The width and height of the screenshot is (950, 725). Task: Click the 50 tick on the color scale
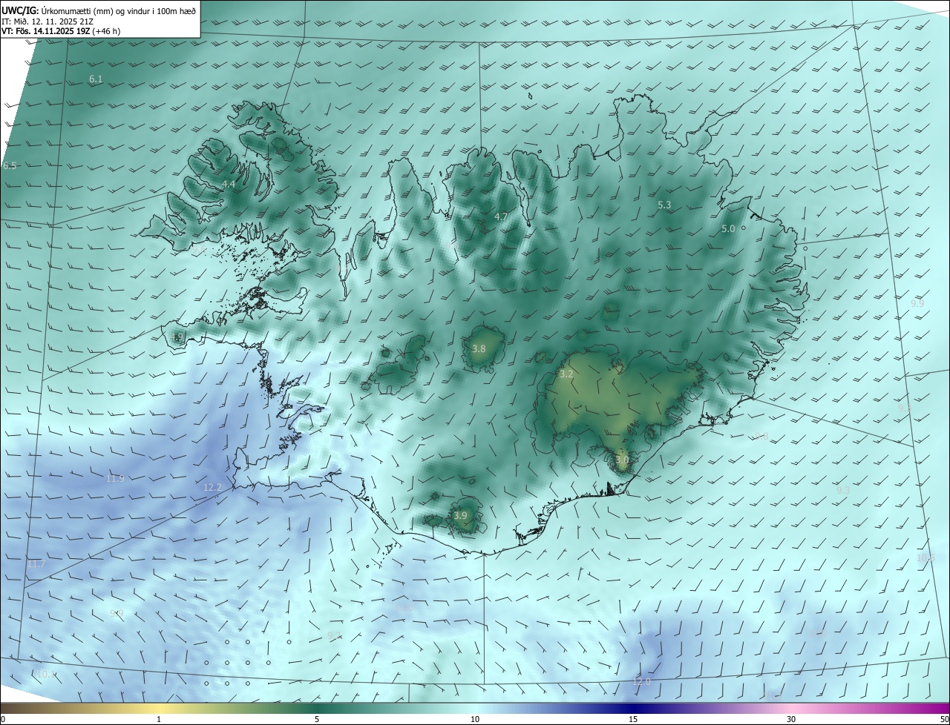coord(944,720)
